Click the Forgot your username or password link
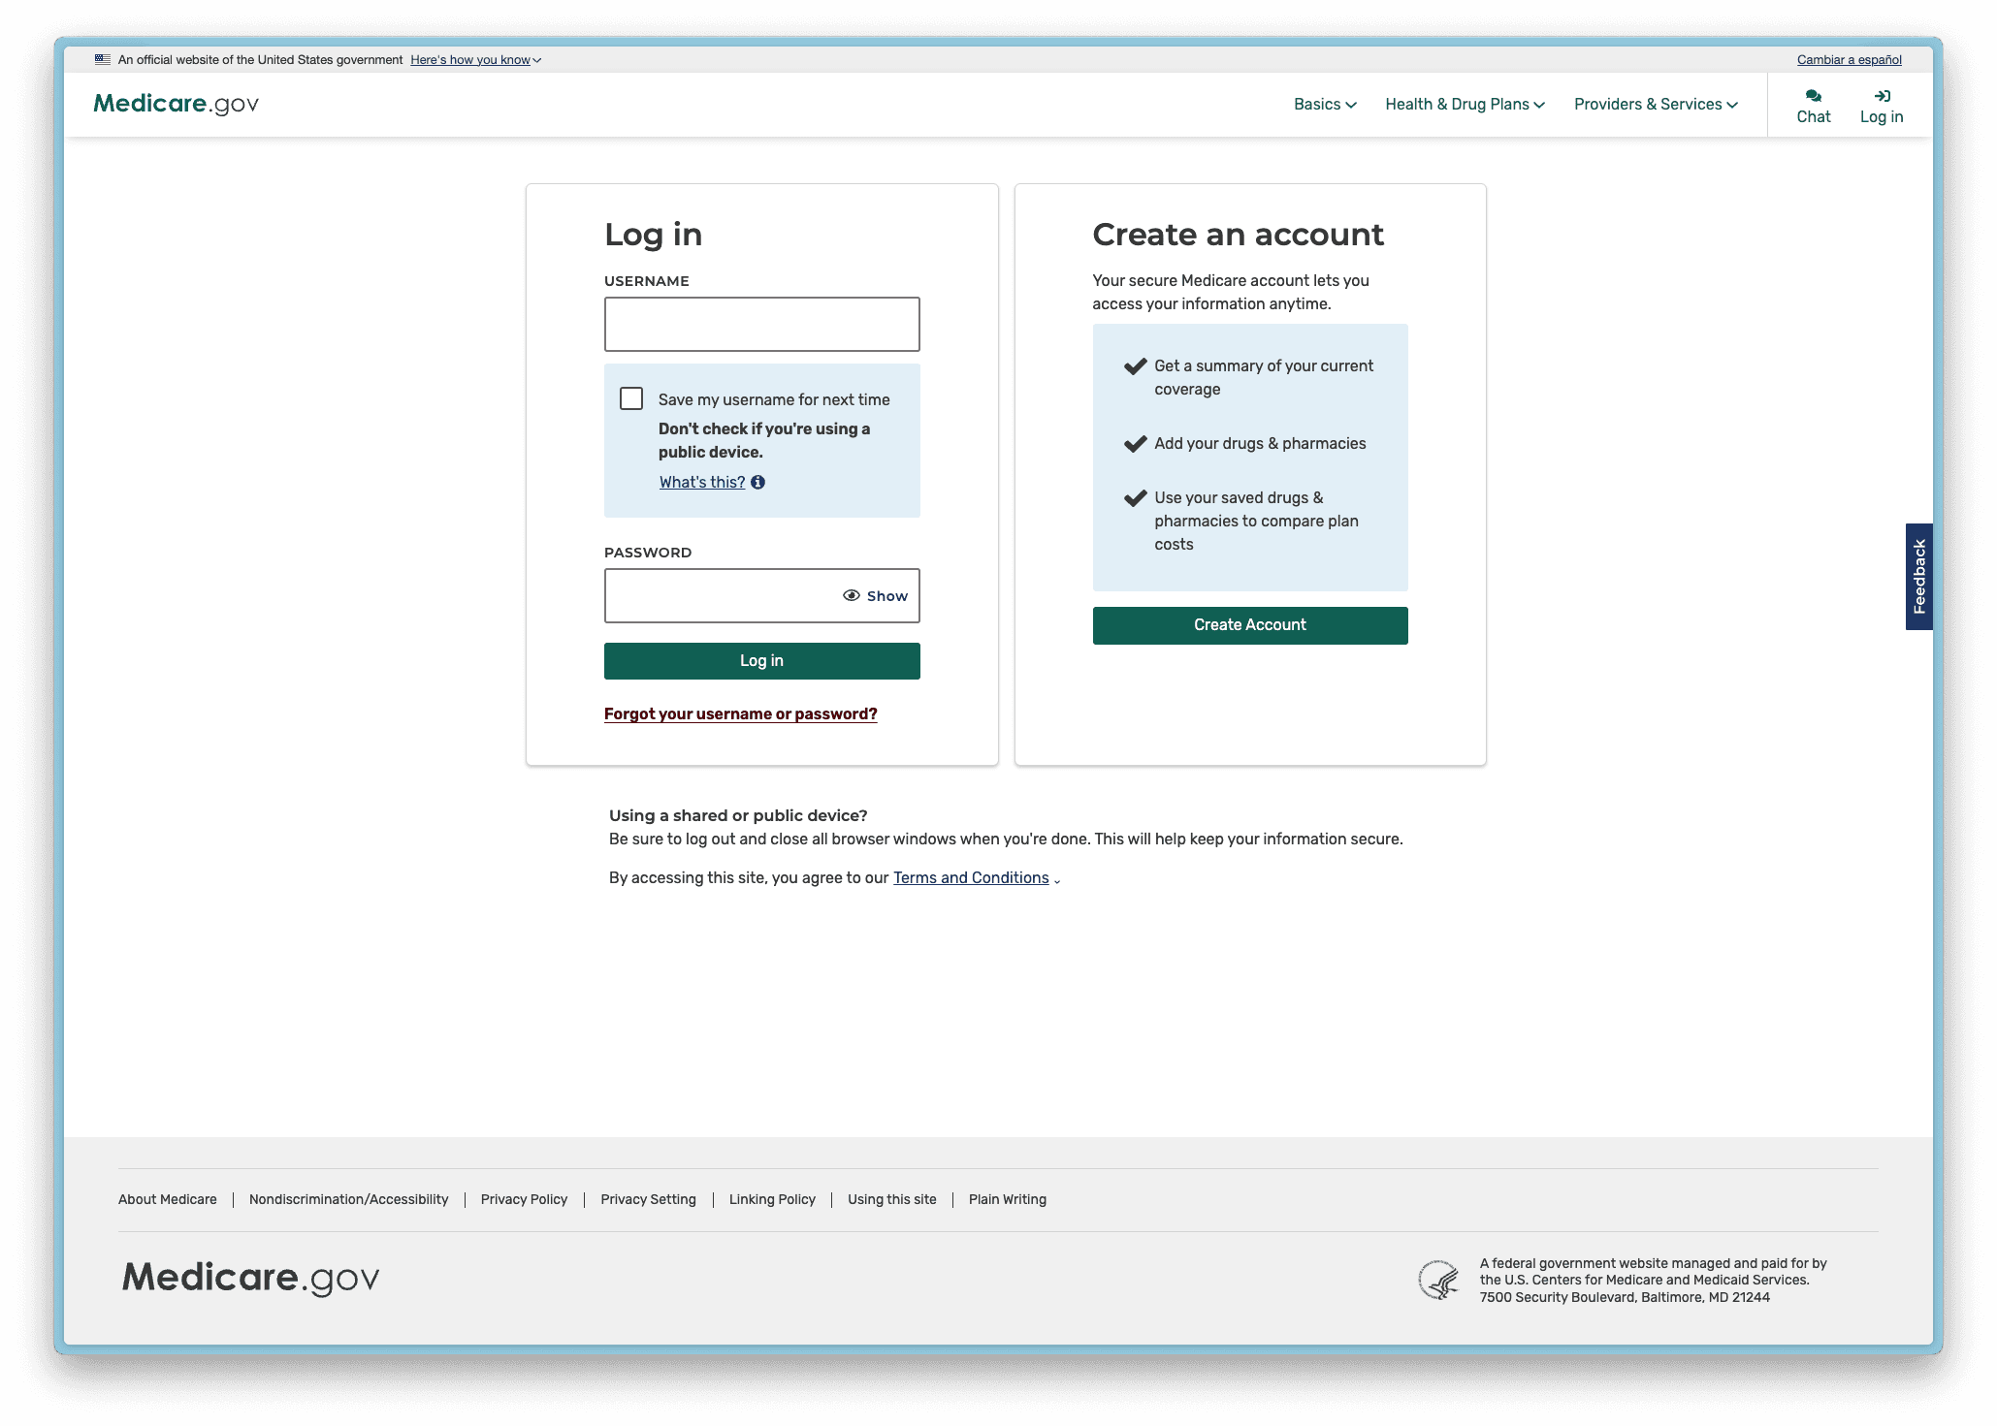Image resolution: width=1997 pixels, height=1426 pixels. coord(739,713)
